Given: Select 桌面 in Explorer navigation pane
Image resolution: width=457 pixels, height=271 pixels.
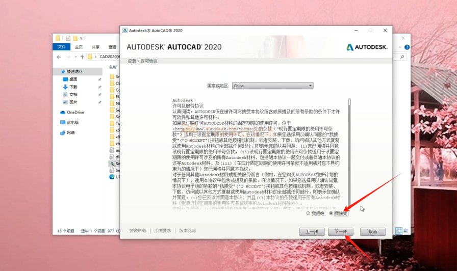Looking at the screenshot, I should (x=73, y=79).
